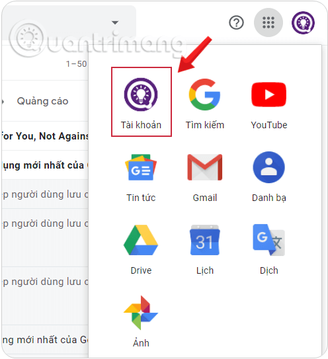Open first "người dùng lưu" email row
Image resolution: width=328 pixels, height=359 pixels.
45,194
